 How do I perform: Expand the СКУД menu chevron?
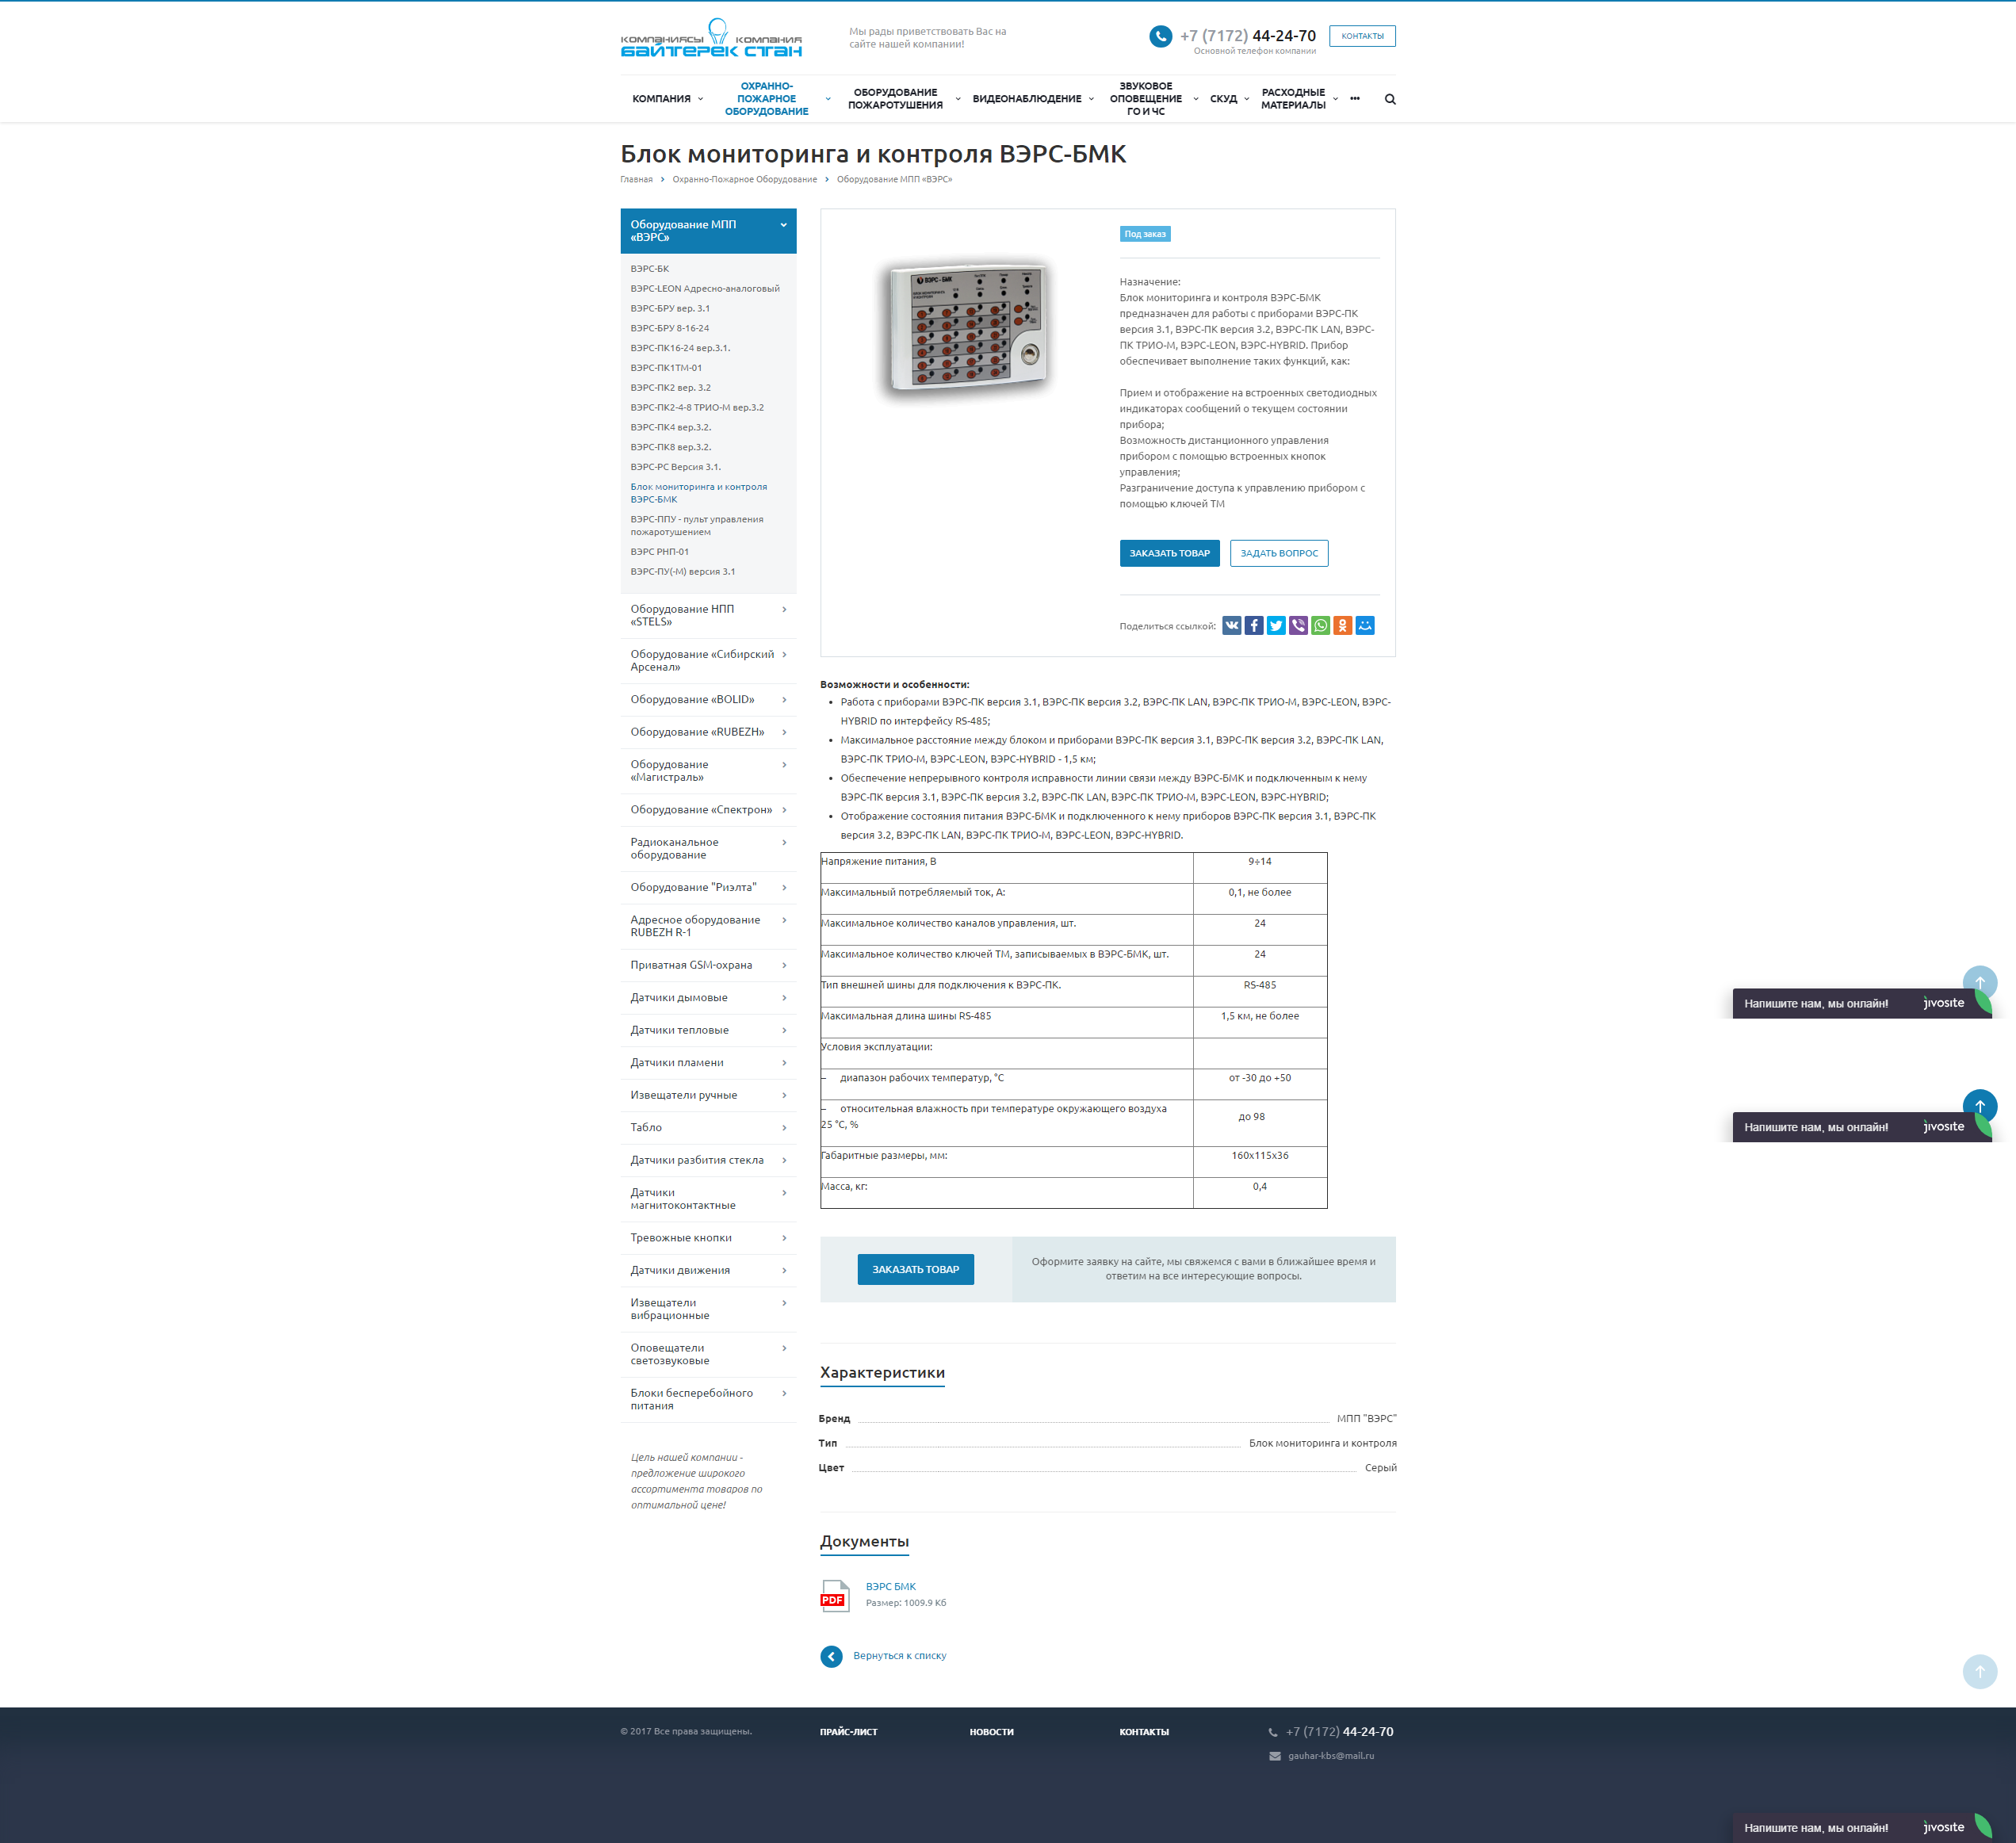(x=1246, y=99)
